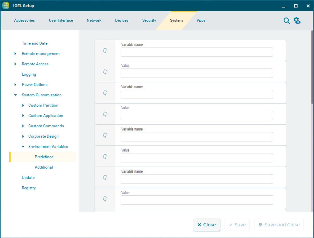The image size is (314, 238).
Task: Click reset icon beside first Value field
Action: (x=105, y=72)
